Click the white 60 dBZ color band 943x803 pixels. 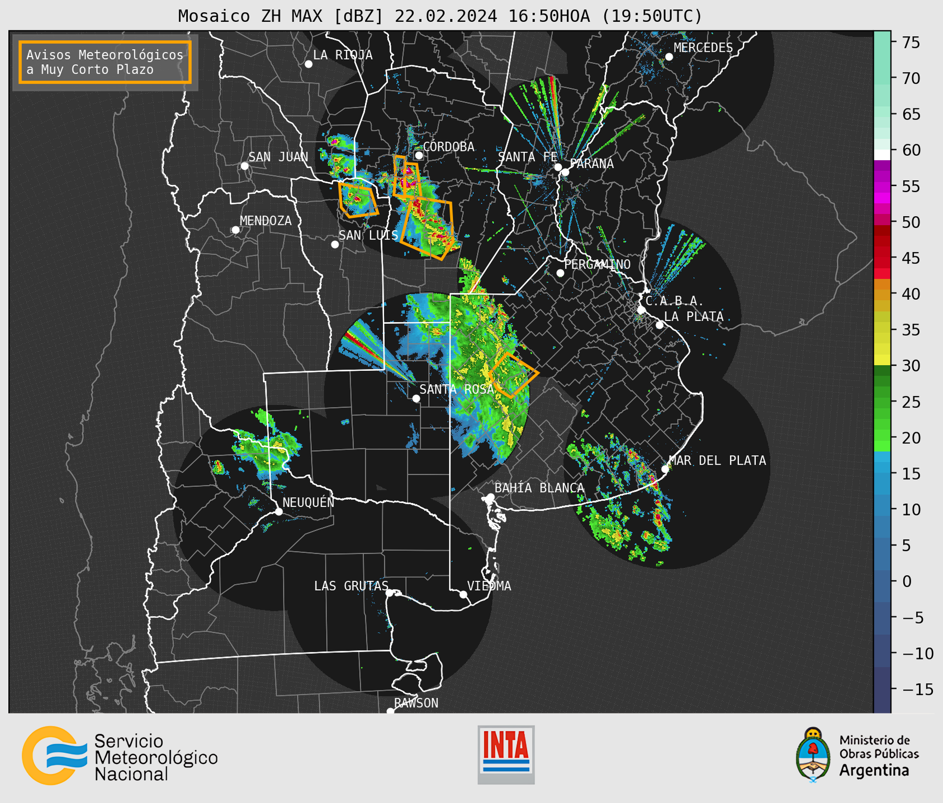(x=882, y=154)
